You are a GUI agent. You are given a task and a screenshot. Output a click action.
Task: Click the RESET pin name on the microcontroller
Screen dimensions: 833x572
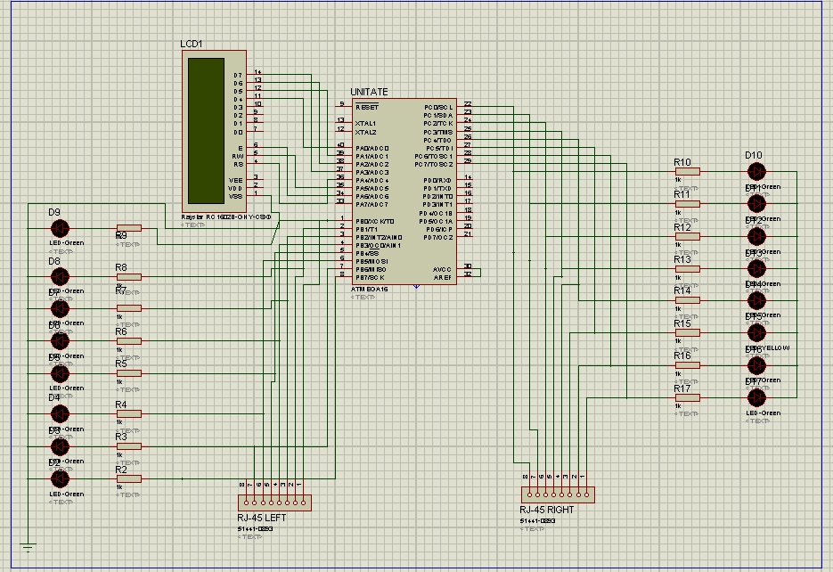[x=367, y=107]
